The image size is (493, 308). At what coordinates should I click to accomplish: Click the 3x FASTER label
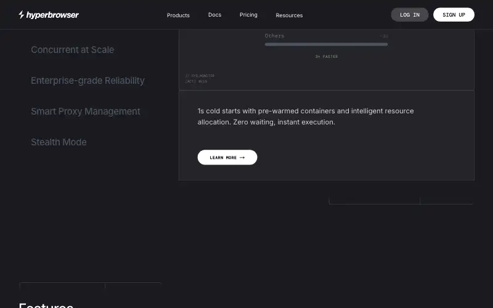click(x=327, y=57)
